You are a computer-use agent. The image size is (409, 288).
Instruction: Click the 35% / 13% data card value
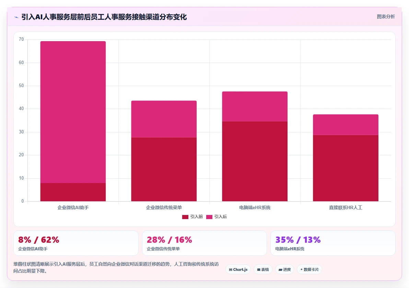(x=298, y=240)
